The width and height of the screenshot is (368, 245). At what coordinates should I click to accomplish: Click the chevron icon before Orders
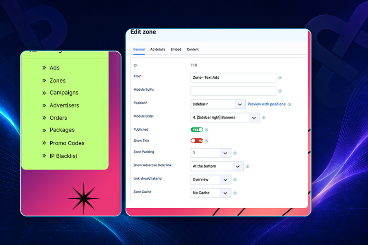44,118
